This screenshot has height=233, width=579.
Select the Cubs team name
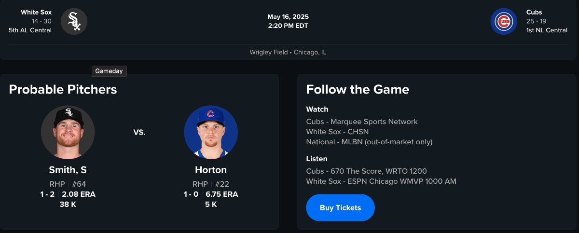click(x=535, y=12)
